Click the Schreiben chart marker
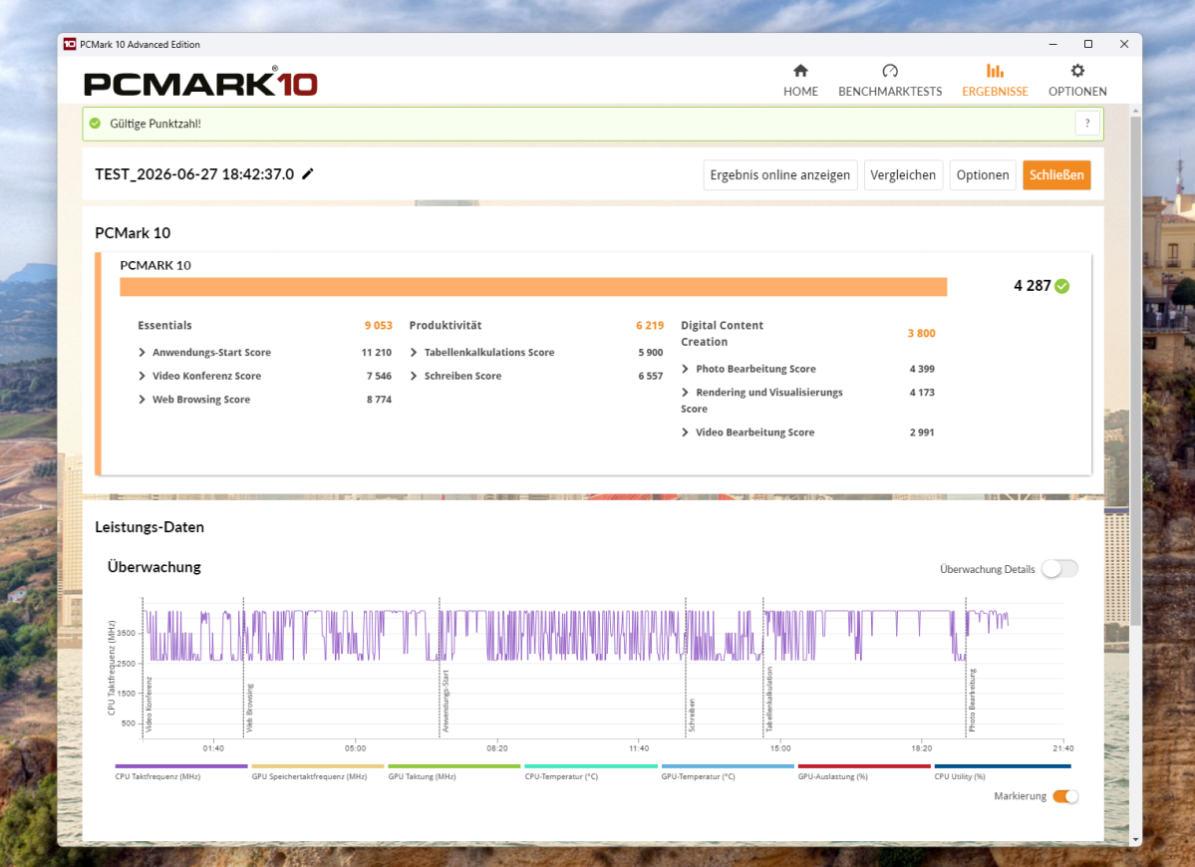 pos(692,716)
